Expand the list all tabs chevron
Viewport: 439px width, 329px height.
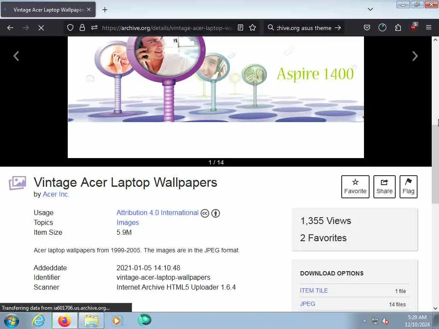click(370, 9)
